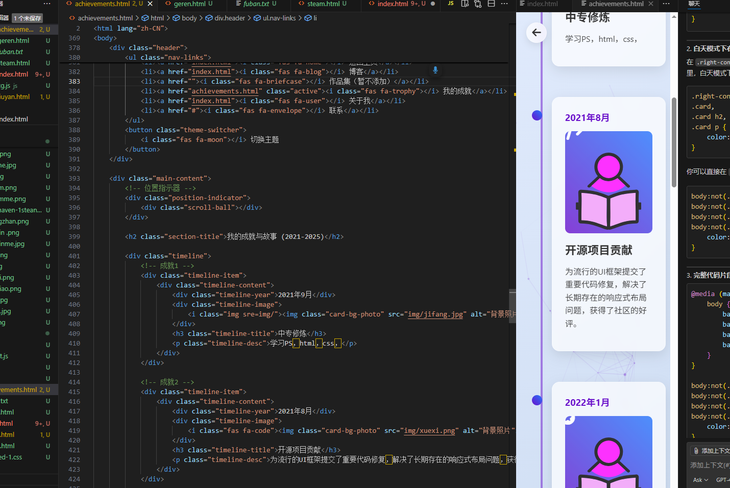This screenshot has width=730, height=488.
Task: Click the scroll-up arrow of preview scrollbar
Action: (x=674, y=16)
